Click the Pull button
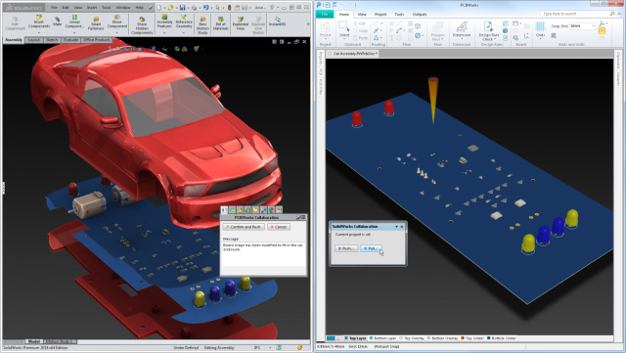Viewport: 626px width, 353px height. tap(371, 248)
